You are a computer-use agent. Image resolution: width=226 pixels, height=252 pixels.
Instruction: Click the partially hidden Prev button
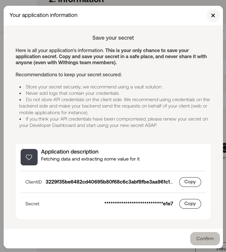click(x=221, y=249)
